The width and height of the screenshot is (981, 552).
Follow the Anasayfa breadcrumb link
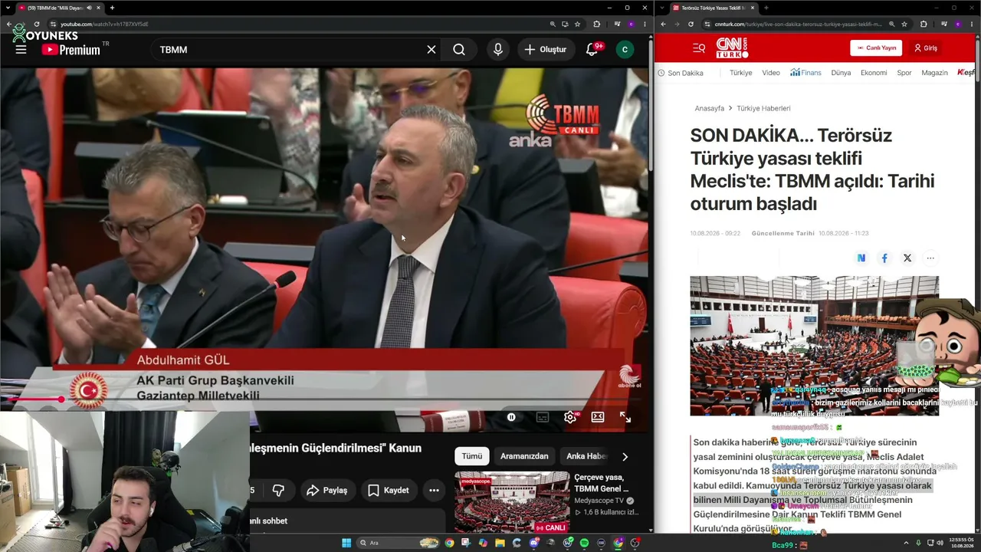[709, 109]
